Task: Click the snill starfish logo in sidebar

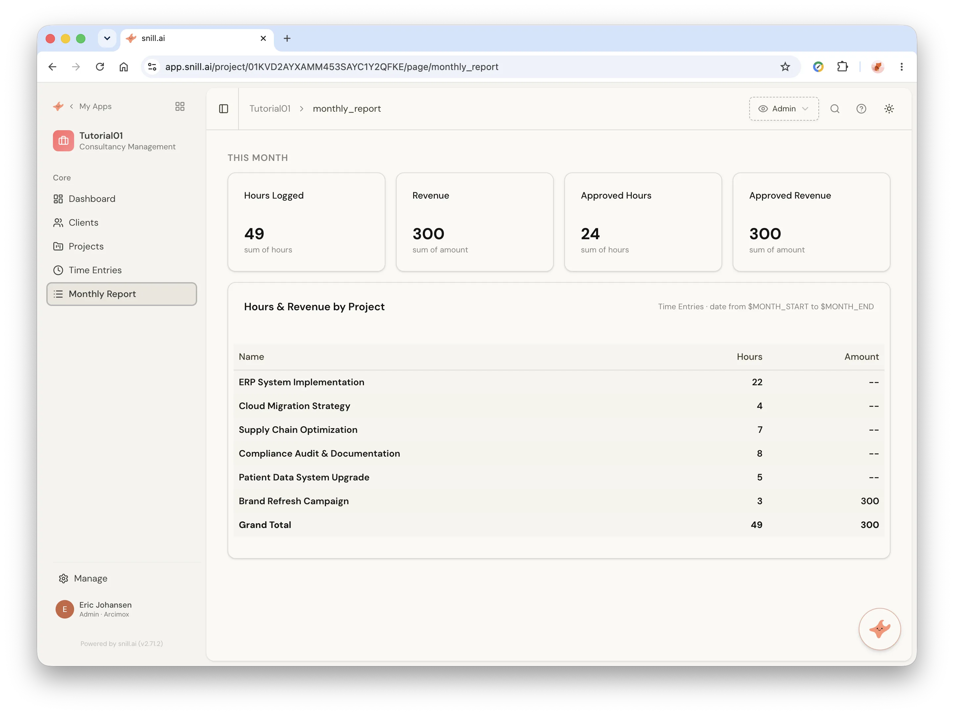Action: (x=58, y=106)
